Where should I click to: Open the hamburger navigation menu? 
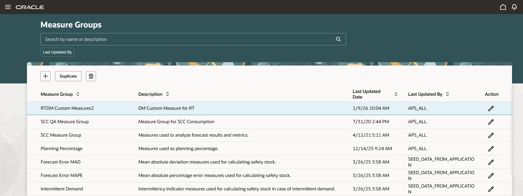(8, 7)
